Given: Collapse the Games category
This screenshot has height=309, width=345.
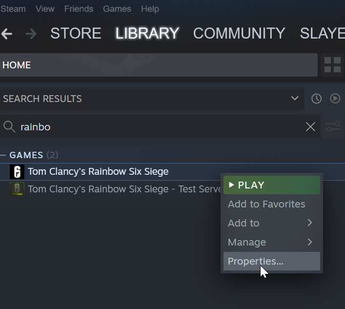Looking at the screenshot, I should [3, 155].
